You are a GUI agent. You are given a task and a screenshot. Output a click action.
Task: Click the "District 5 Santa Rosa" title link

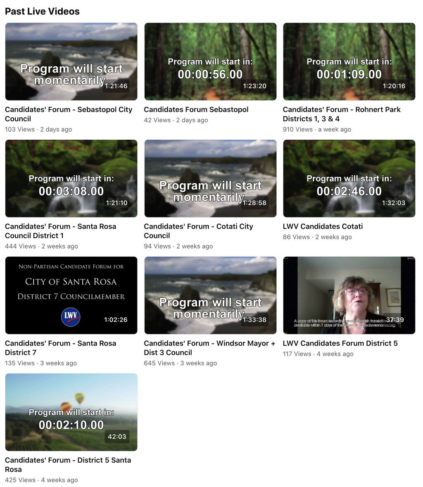[68, 465]
